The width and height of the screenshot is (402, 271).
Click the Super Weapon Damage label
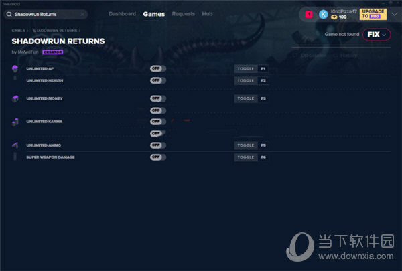pos(50,157)
